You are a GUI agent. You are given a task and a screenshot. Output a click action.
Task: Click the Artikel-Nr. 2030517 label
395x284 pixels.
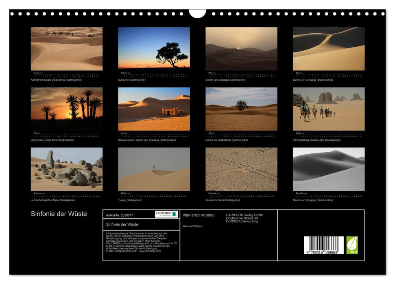coord(120,215)
